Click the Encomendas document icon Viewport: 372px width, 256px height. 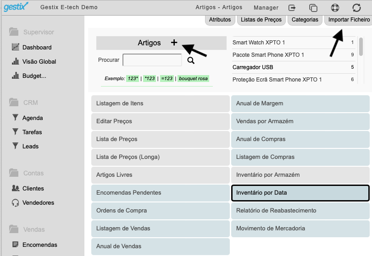16,245
